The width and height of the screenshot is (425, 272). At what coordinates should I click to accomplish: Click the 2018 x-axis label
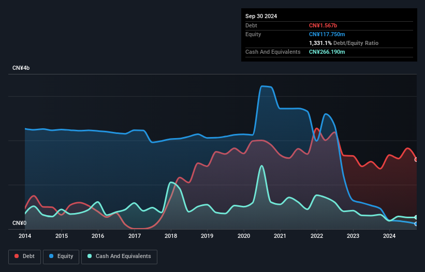click(171, 236)
